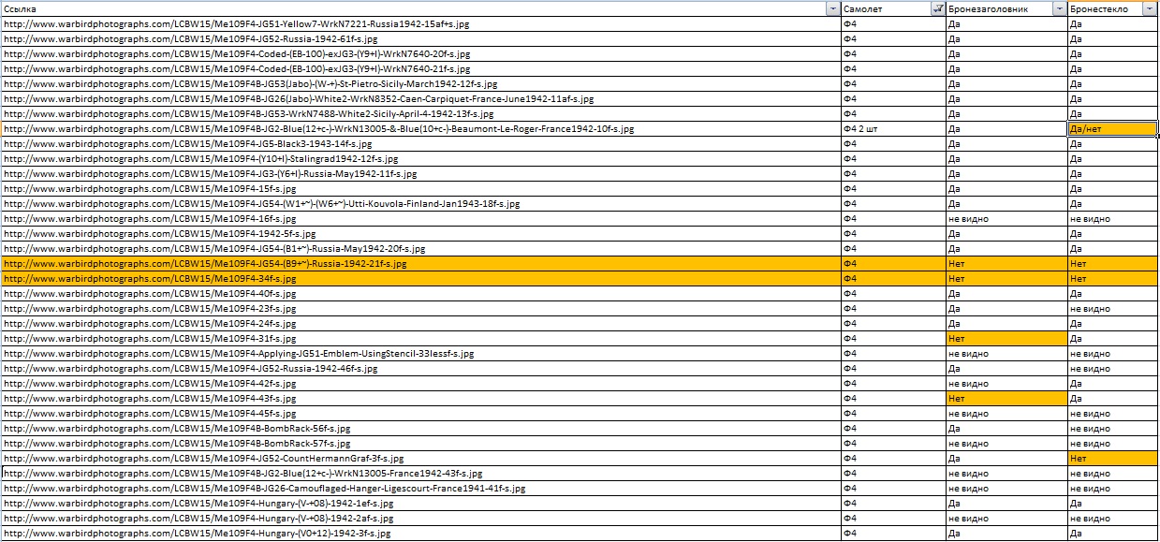Select the highlighted Me109F4-34f-s.jpg URL cell
1160x542 pixels.
tap(420, 278)
